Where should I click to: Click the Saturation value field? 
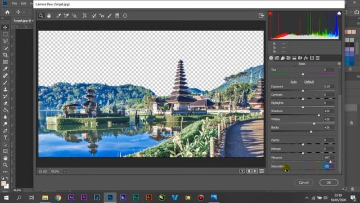pyautogui.click(x=328, y=166)
